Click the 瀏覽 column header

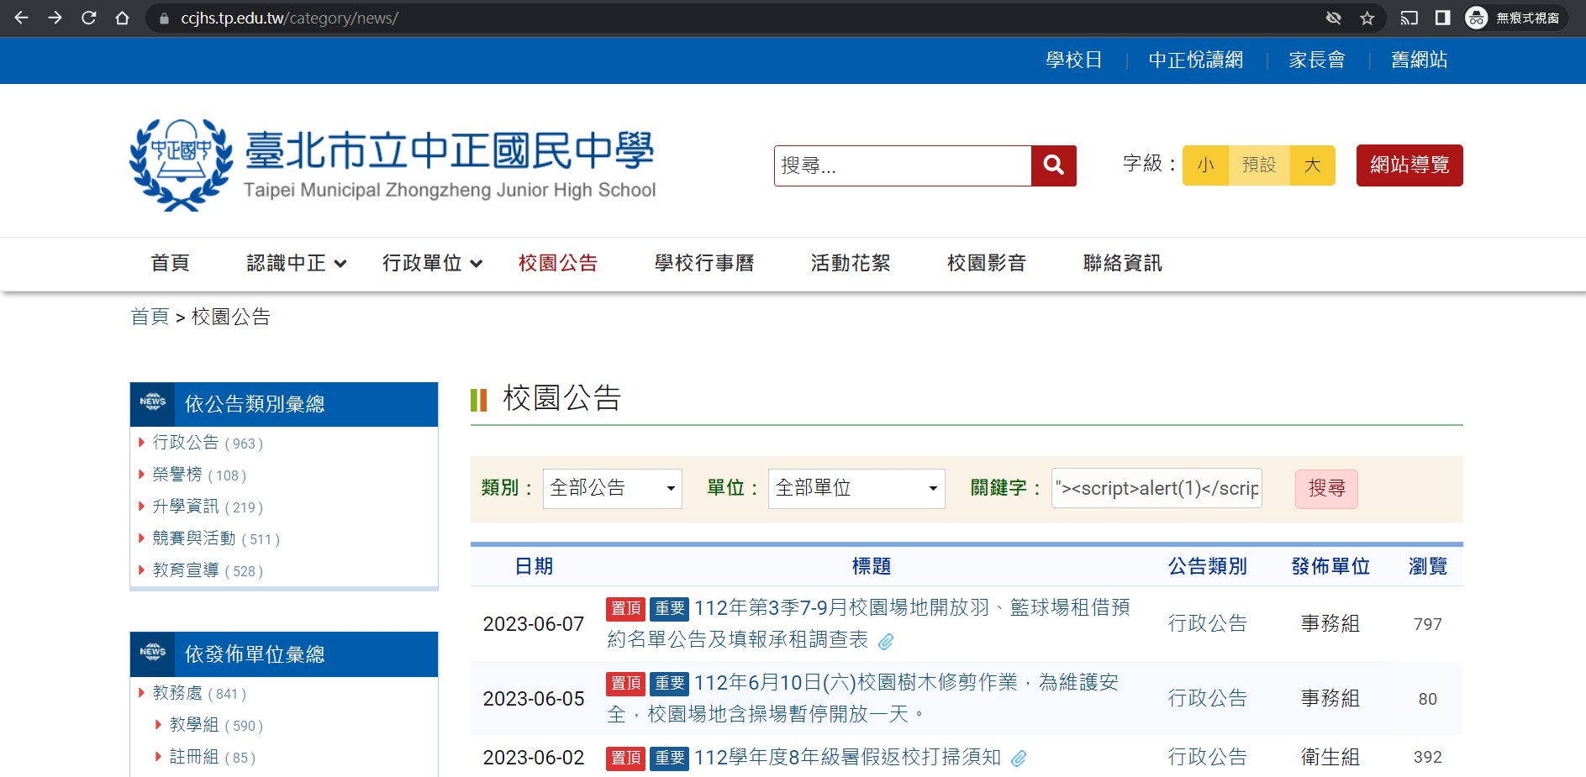tap(1428, 566)
